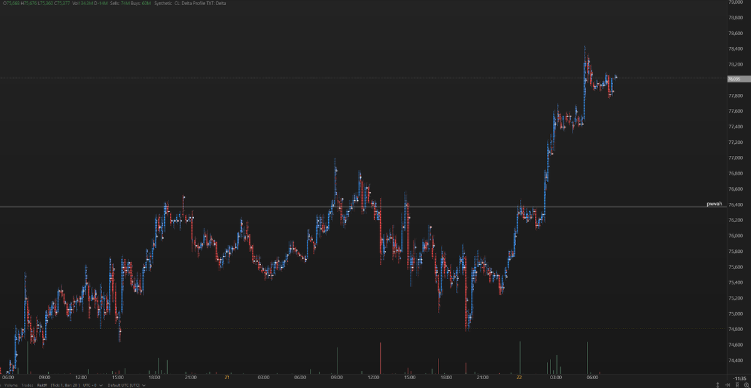Open the UTC +0 dropdown
Image resolution: width=751 pixels, height=388 pixels.
93,385
